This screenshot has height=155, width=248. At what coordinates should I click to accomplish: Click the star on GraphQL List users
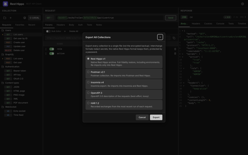[x=2, y=58]
